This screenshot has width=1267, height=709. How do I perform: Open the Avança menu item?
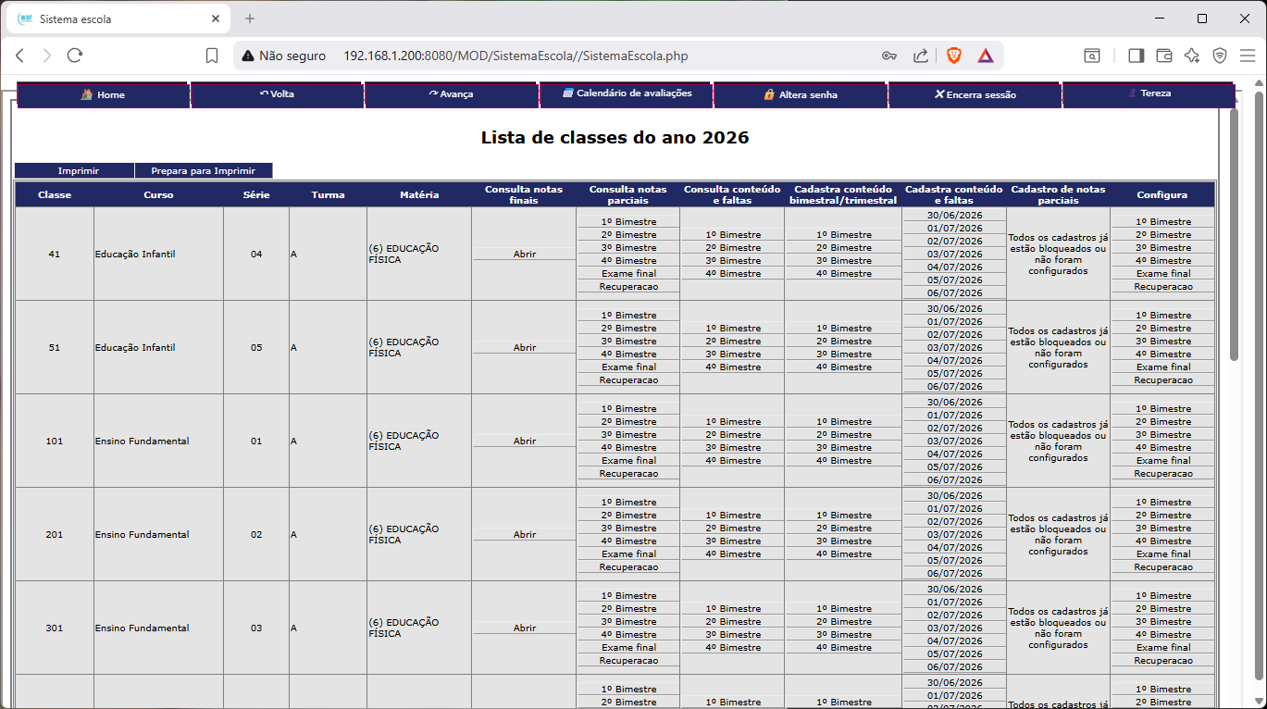(x=451, y=94)
